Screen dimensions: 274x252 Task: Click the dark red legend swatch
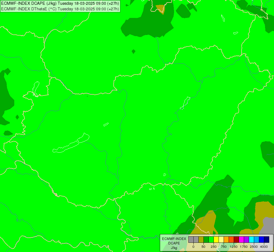point(236,239)
